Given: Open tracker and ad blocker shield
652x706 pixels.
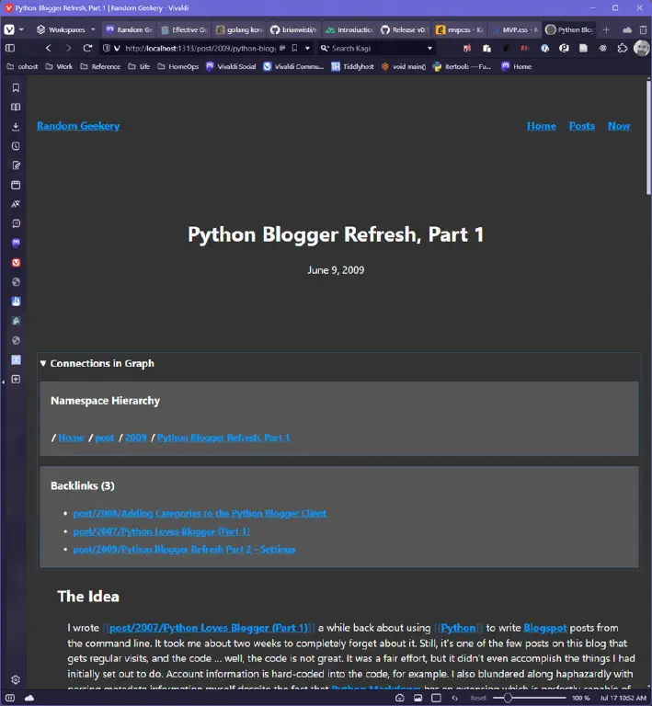Looking at the screenshot, I should [x=107, y=48].
